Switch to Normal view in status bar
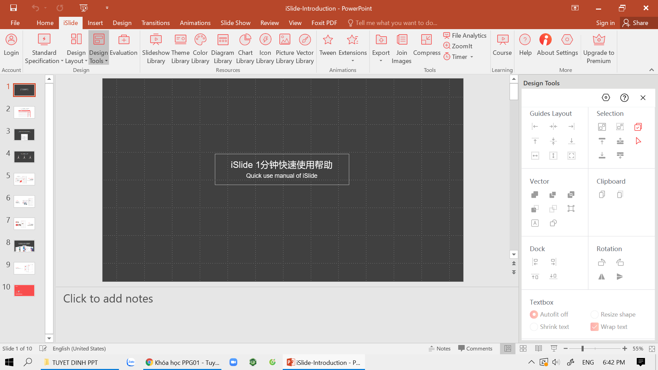Image resolution: width=658 pixels, height=370 pixels. point(508,348)
